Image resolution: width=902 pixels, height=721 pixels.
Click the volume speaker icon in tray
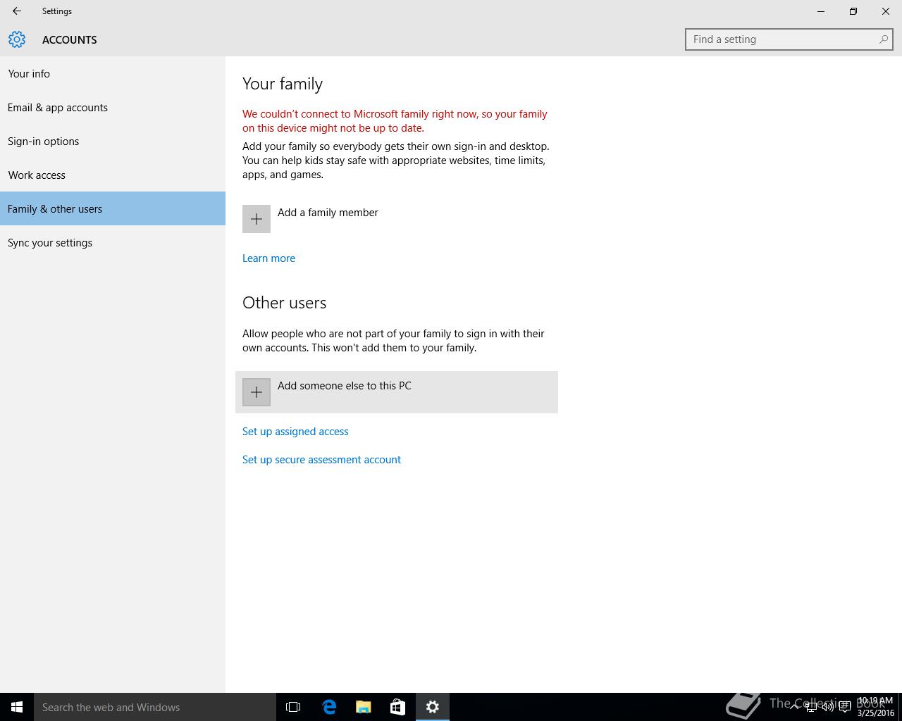[828, 707]
